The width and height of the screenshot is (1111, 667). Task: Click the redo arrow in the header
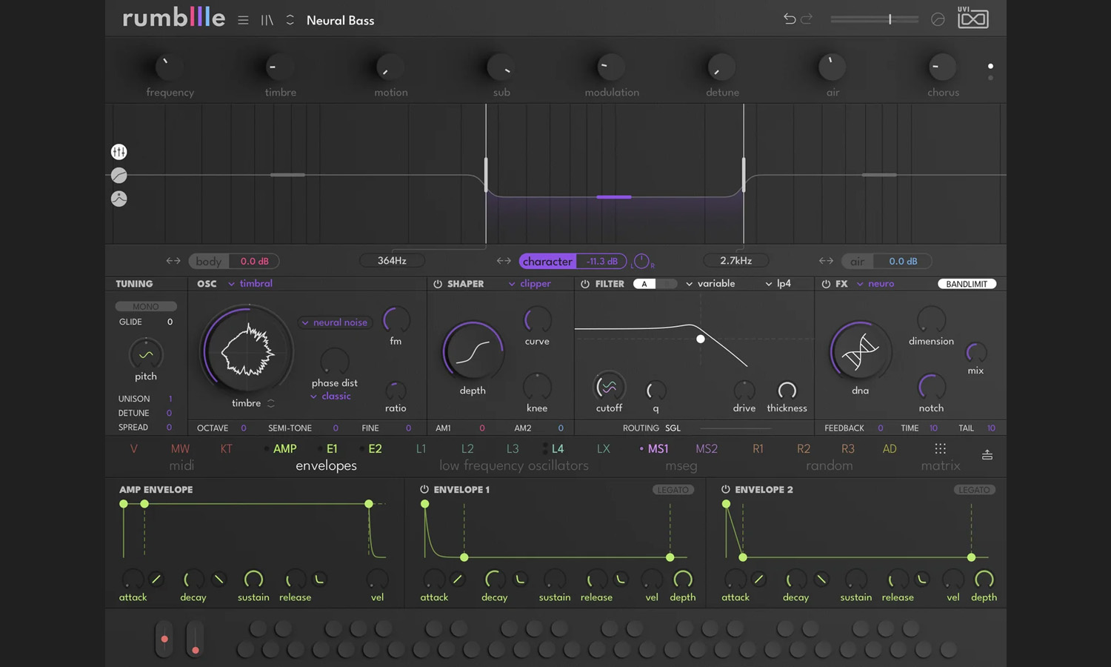point(807,19)
